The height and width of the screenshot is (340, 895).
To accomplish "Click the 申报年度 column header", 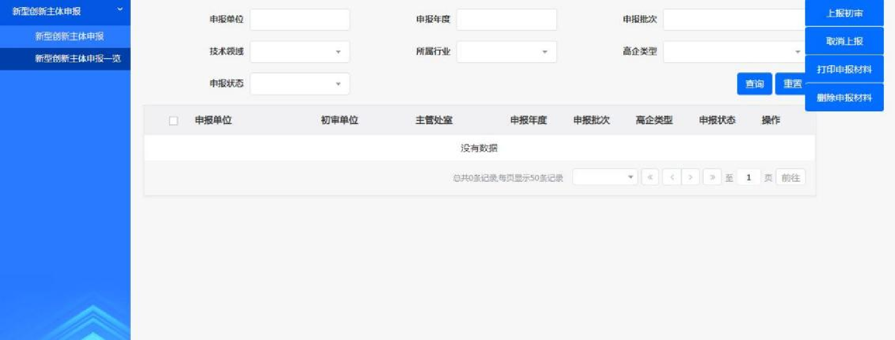I will (528, 120).
